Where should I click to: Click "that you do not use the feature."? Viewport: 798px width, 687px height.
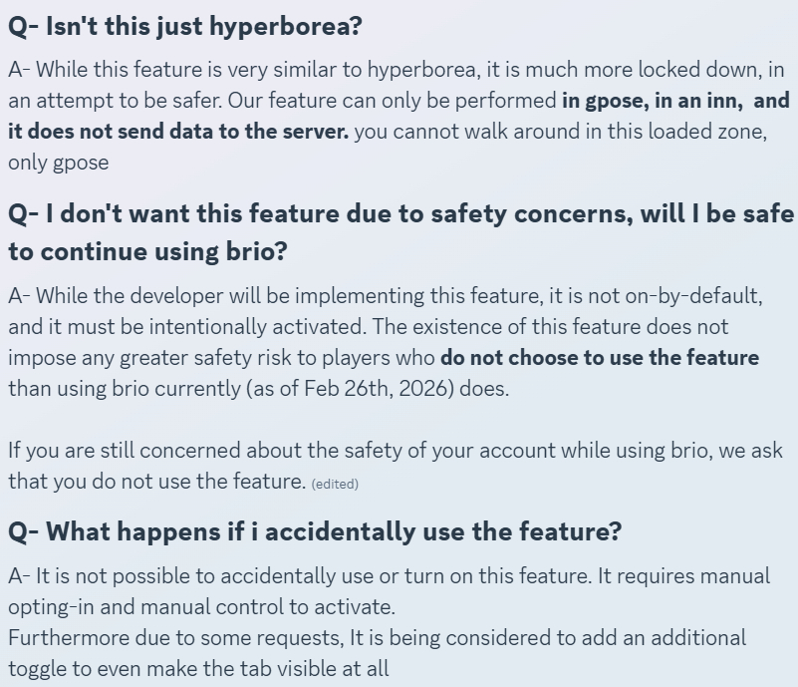coord(156,482)
